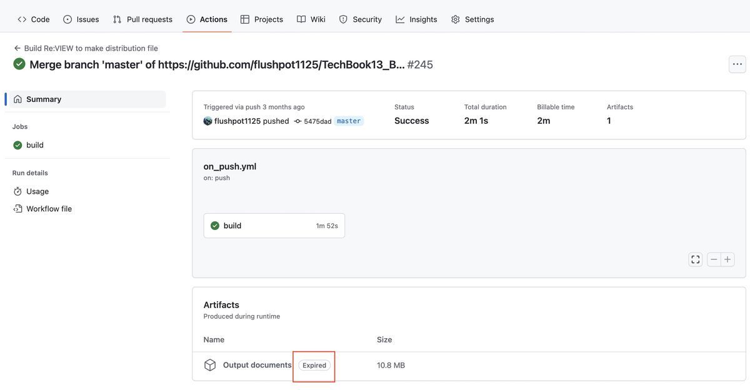Click the Expired badge
750x390 pixels.
pos(314,365)
